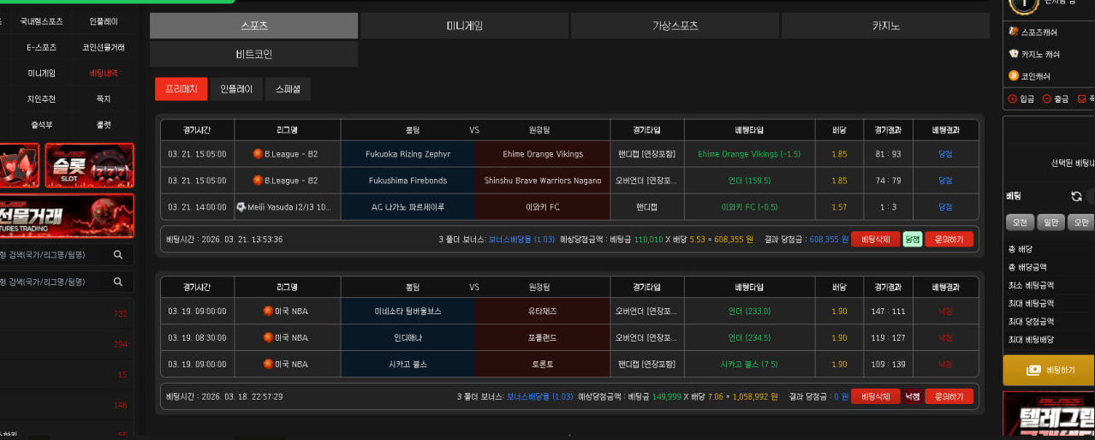
Task: Click the 입금 deposit icon
Action: [x=1013, y=99]
